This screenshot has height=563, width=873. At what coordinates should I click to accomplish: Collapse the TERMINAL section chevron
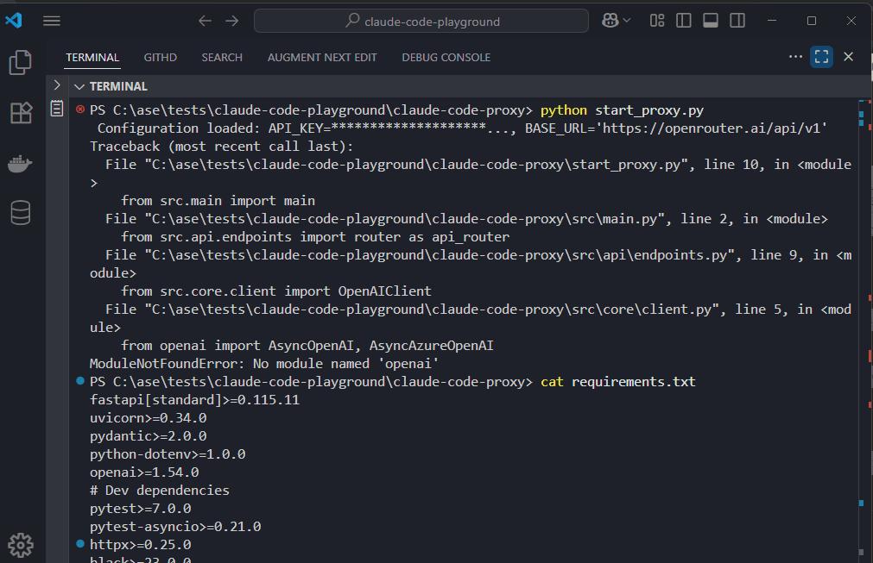(x=79, y=87)
